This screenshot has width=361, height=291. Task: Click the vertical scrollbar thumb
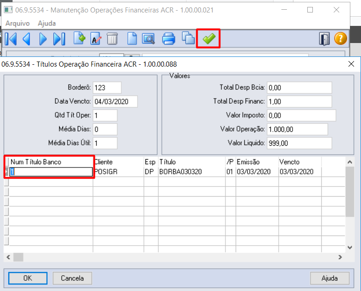point(350,192)
